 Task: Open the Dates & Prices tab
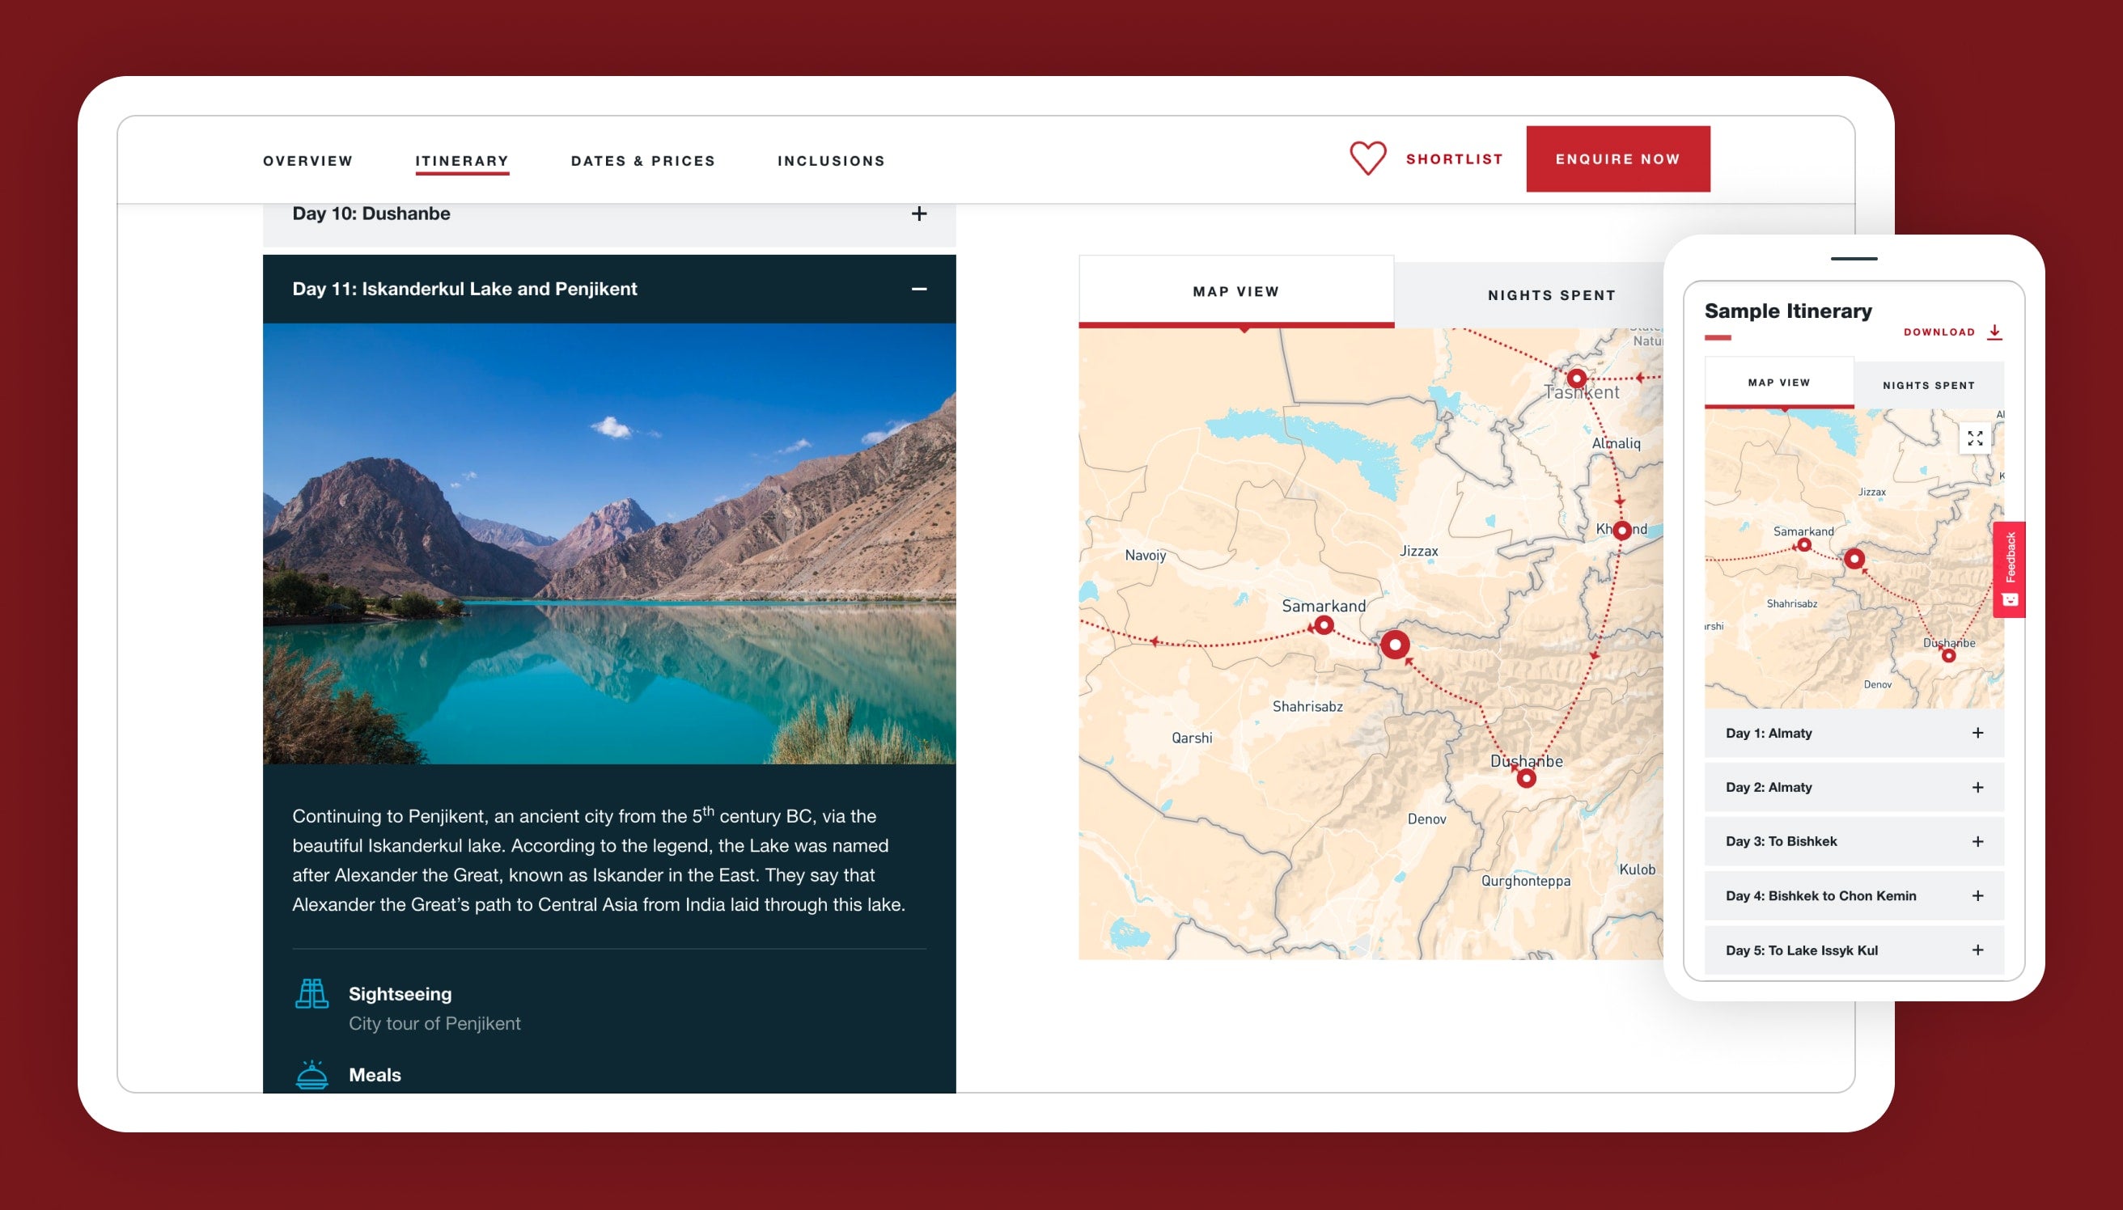642,161
